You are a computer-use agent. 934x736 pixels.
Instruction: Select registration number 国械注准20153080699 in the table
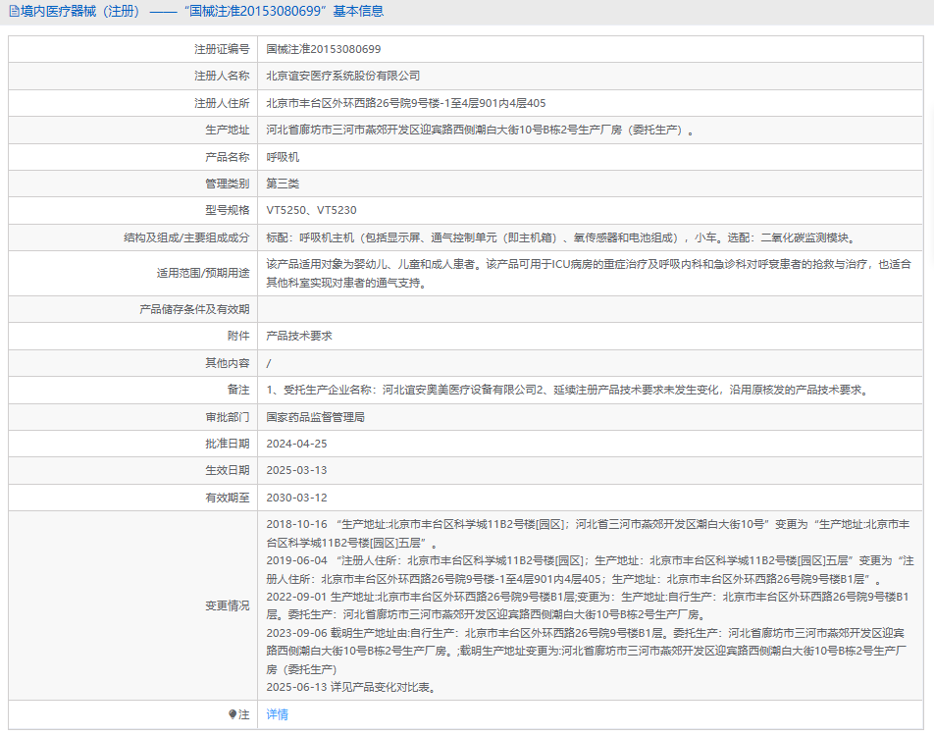[x=324, y=48]
